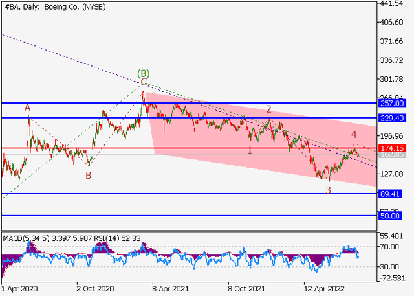Select wave label 4 near the recent high
414x296 pixels.
pyautogui.click(x=354, y=135)
